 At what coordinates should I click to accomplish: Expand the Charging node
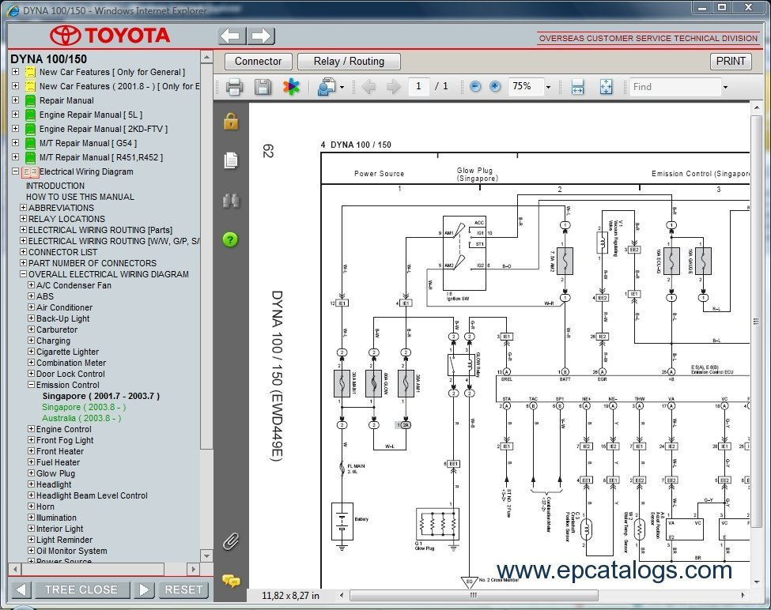click(31, 341)
